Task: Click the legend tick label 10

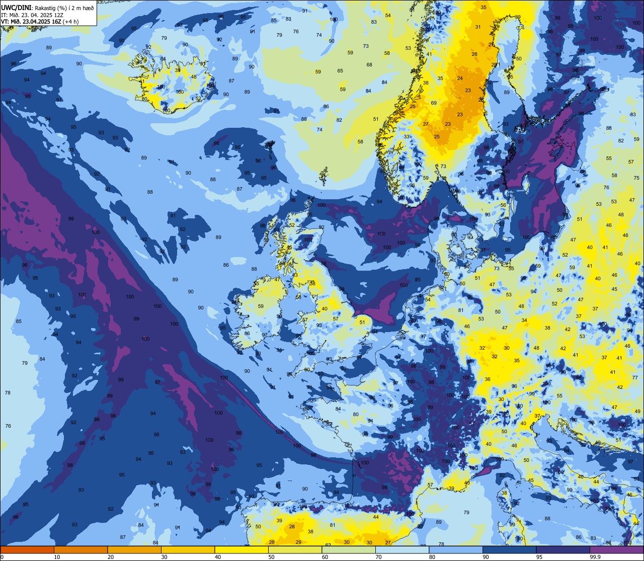Action: tap(57, 557)
